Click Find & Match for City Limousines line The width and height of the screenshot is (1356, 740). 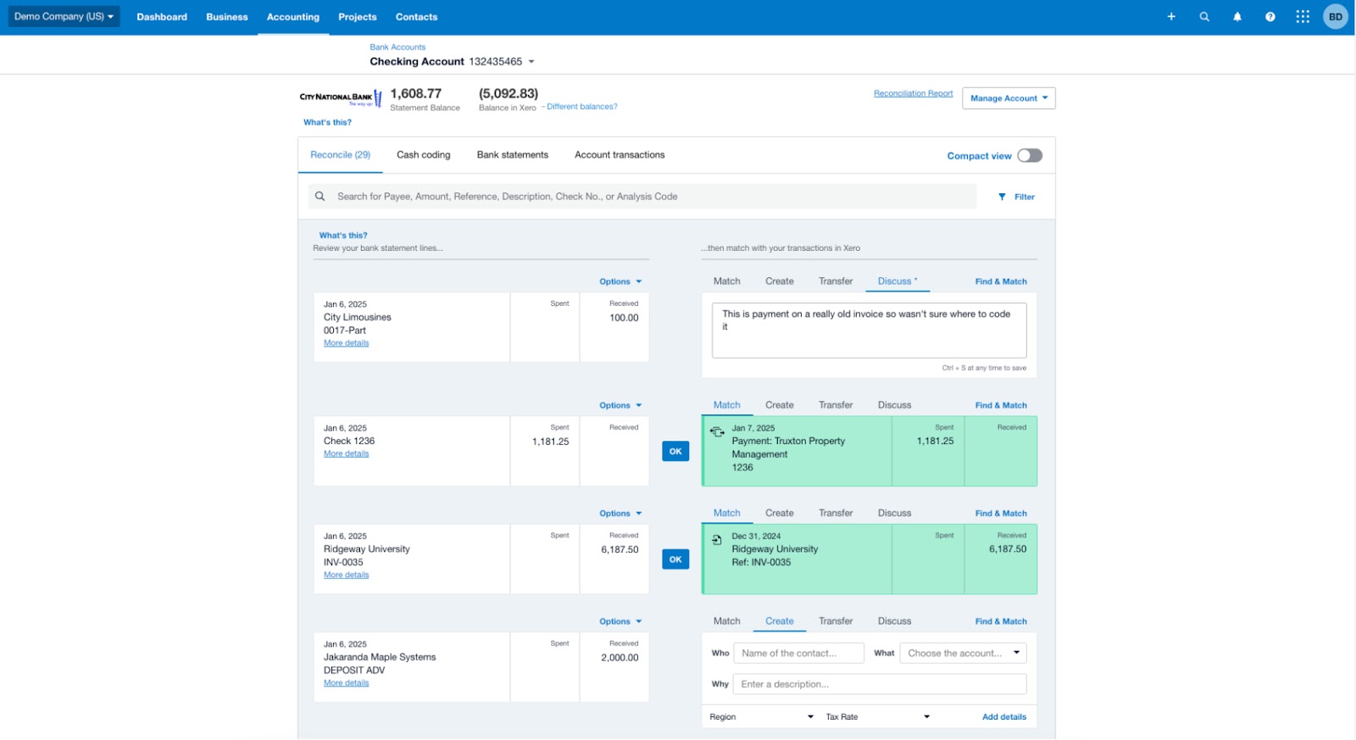1001,281
